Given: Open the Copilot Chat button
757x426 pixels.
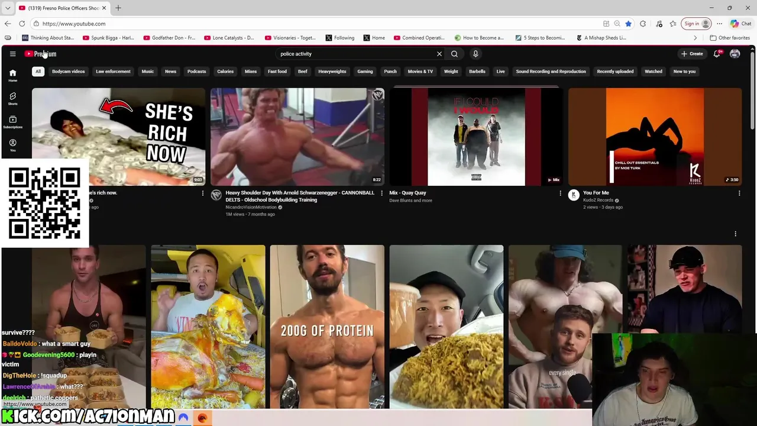Looking at the screenshot, I should point(741,24).
